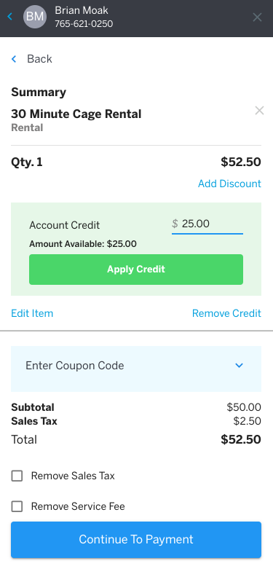This screenshot has width=273, height=574.
Task: Expand the Enter Coupon Code chevron
Action: pos(240,366)
